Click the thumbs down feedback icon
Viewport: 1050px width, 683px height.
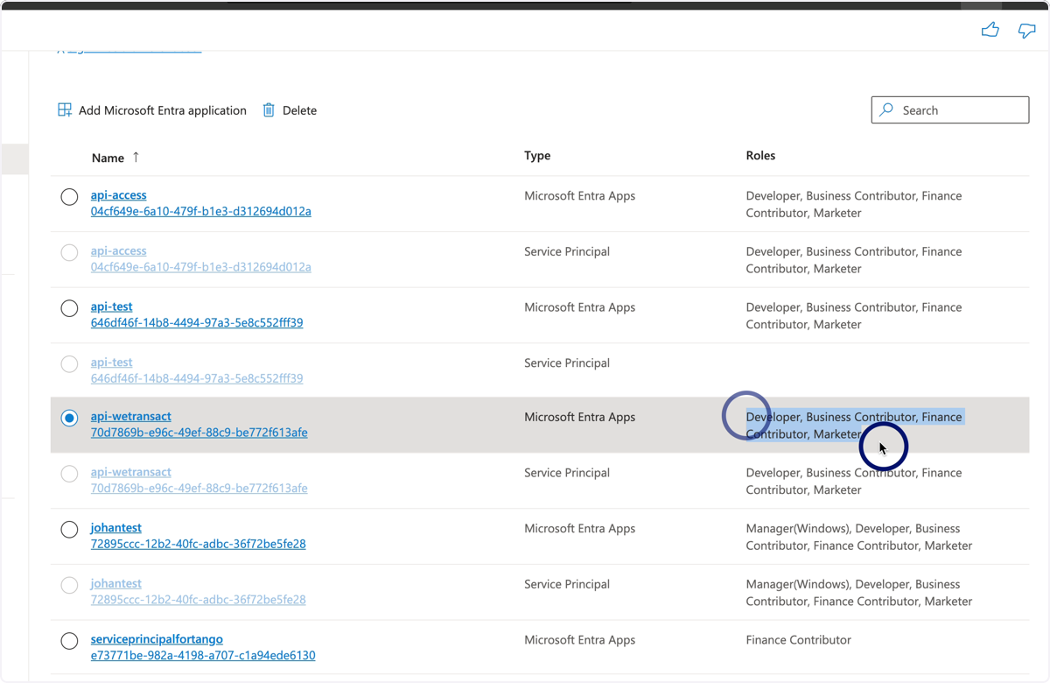(x=1027, y=31)
